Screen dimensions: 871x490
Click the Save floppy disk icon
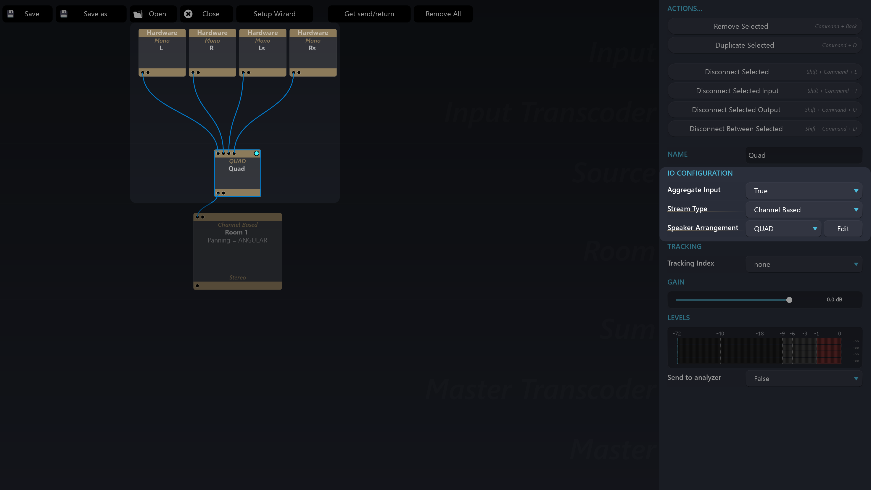click(11, 14)
